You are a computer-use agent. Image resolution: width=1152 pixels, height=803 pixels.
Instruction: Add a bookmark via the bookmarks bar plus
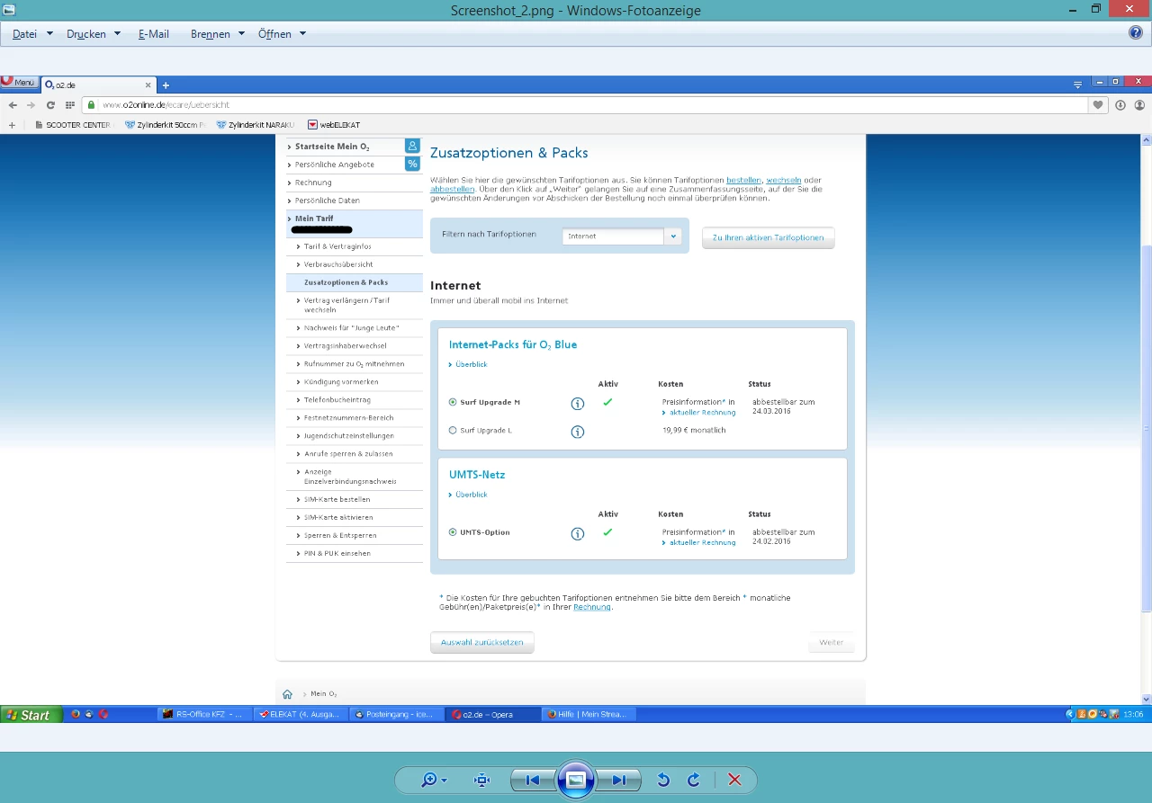[x=12, y=125]
